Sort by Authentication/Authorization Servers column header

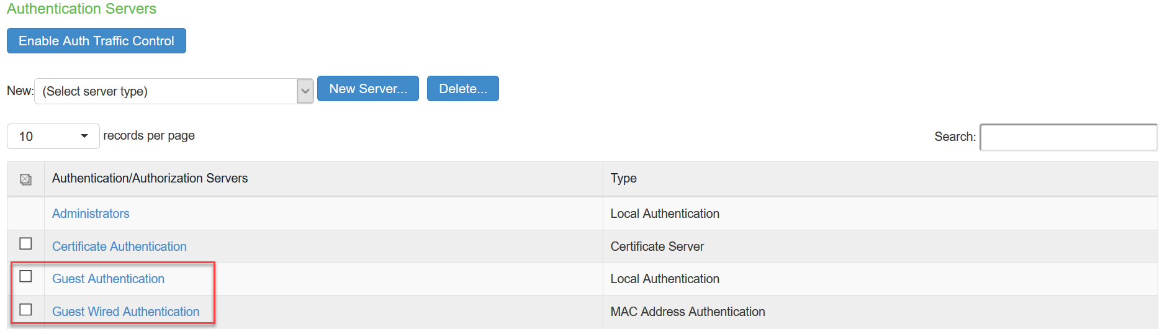click(x=150, y=179)
